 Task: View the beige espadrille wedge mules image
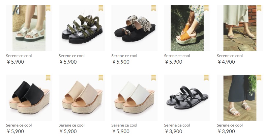click(82, 98)
